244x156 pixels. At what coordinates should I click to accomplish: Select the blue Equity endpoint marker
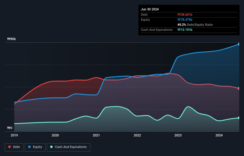point(239,44)
